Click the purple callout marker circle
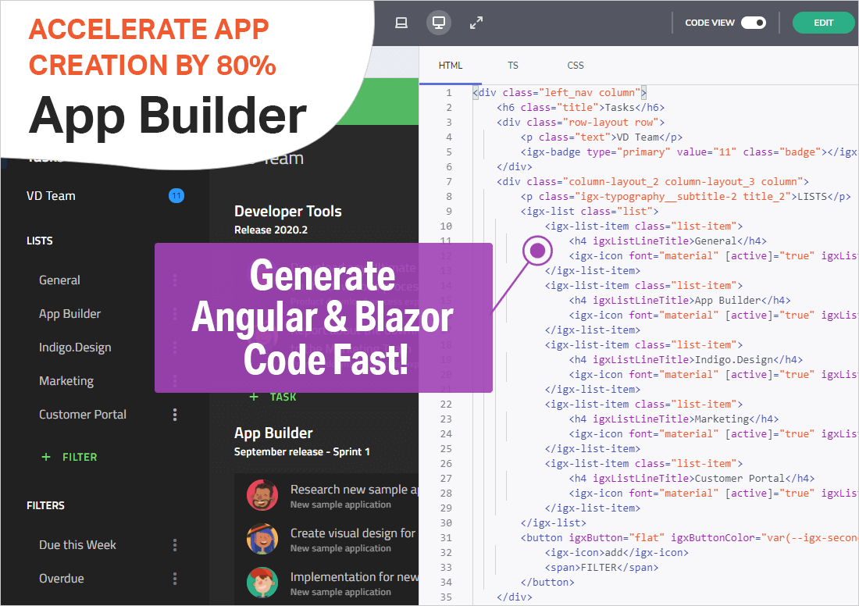The height and width of the screenshot is (606, 859). (x=537, y=251)
